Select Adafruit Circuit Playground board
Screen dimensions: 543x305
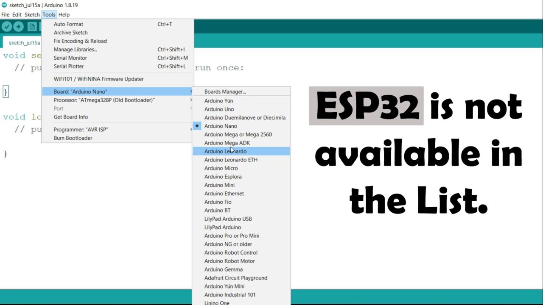pos(241,278)
